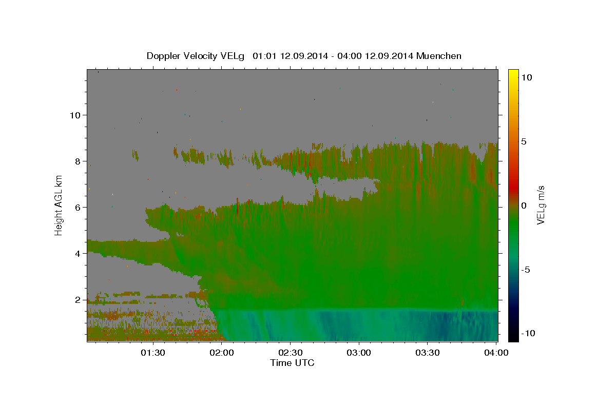Screen dimensions: 616x410
Task: Click the 03:00 time tick label
Action: coord(359,353)
